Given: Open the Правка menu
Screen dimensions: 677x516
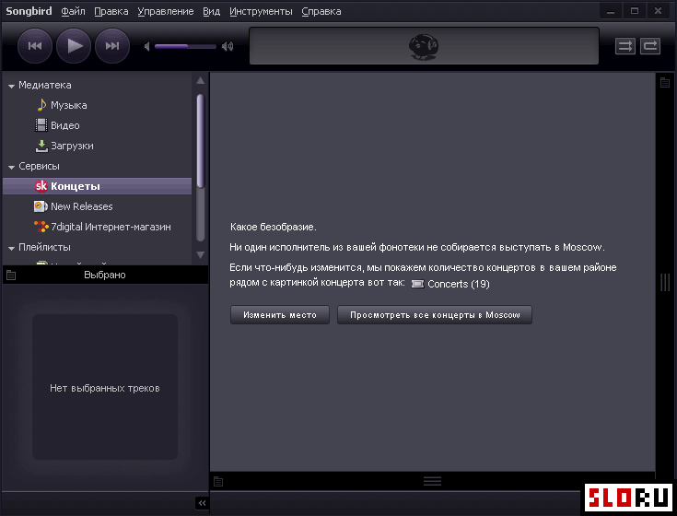Looking at the screenshot, I should 111,11.
